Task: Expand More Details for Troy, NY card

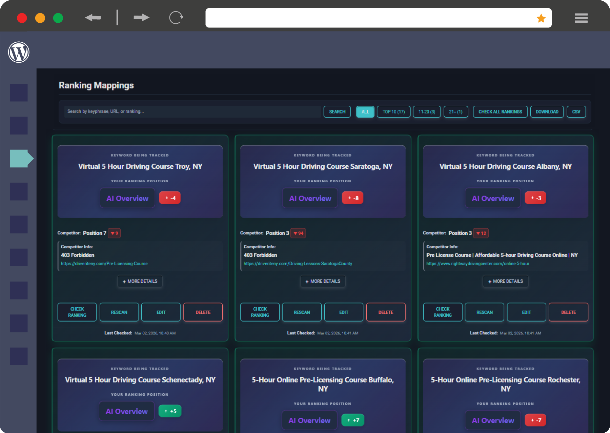Action: tap(140, 281)
